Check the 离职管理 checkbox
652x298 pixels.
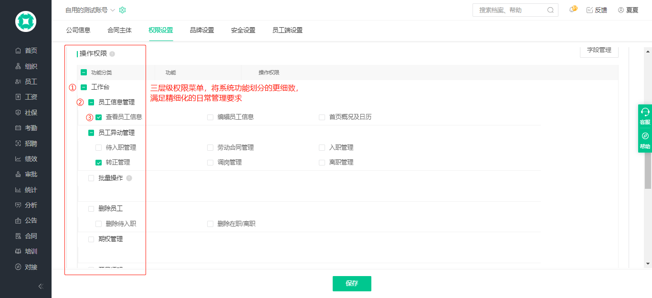[322, 163]
